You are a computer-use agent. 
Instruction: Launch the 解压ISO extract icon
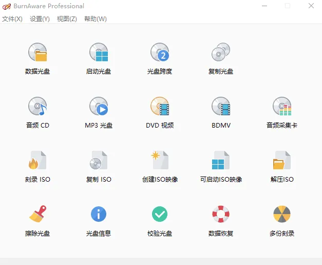pyautogui.click(x=282, y=161)
